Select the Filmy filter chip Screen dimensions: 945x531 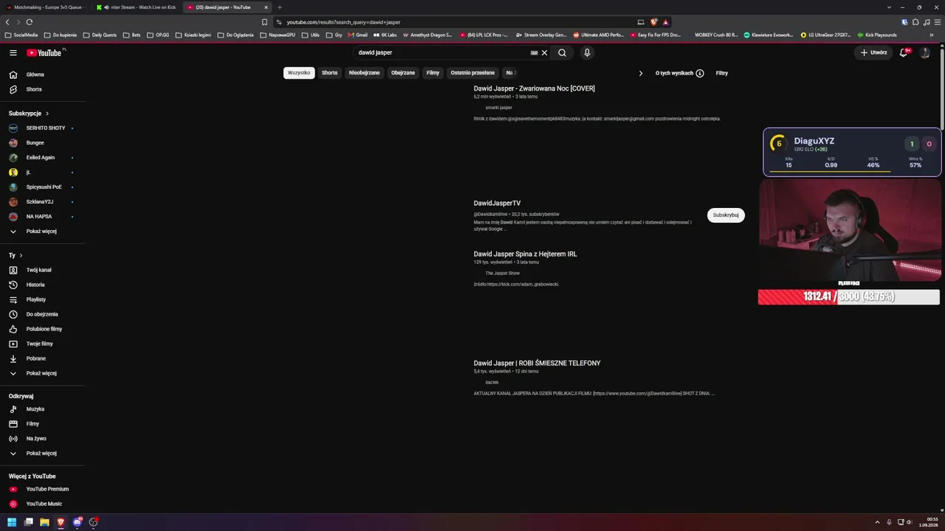(433, 73)
